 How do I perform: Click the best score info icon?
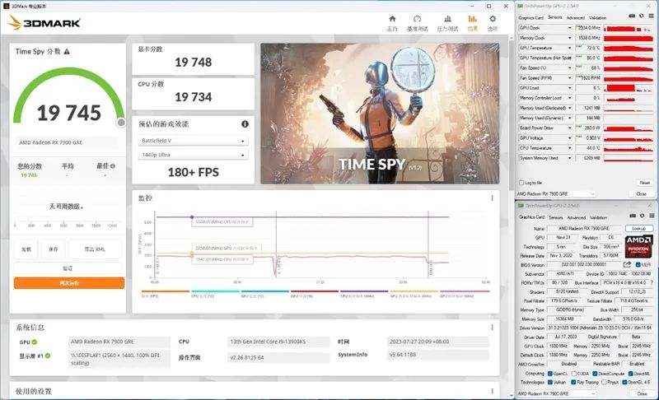click(113, 165)
